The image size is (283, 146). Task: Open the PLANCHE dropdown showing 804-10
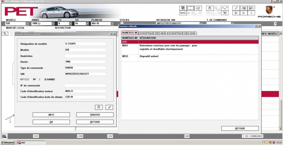pyautogui.click(x=112, y=23)
